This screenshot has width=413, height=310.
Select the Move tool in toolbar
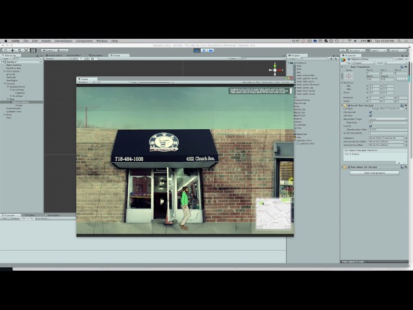pos(12,50)
